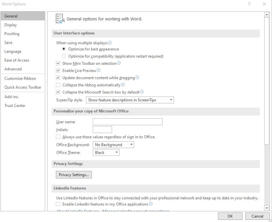The height and width of the screenshot is (222, 272).
Task: Open the Office Theme dropdown
Action: 106,153
